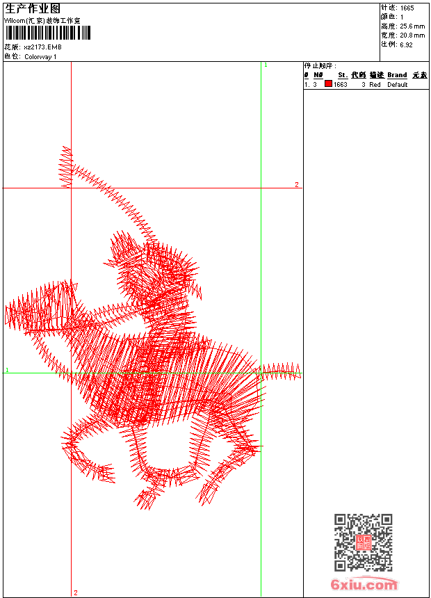Select the file name xz2173.EMB
Screen dimensions: 431x598
click(x=42, y=47)
